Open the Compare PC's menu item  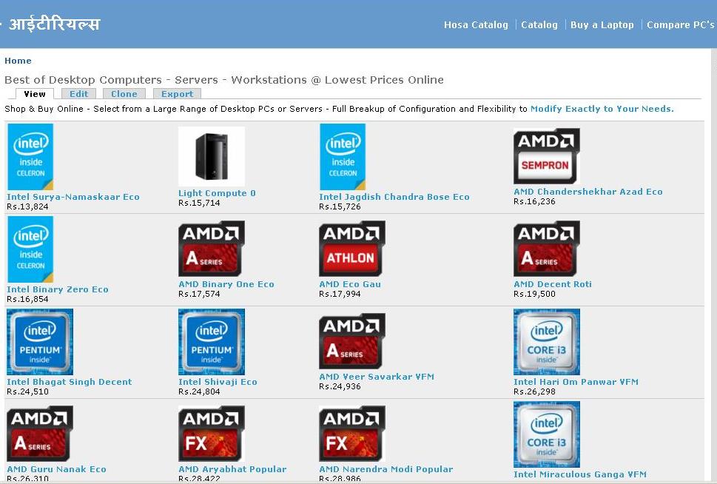[x=681, y=24]
